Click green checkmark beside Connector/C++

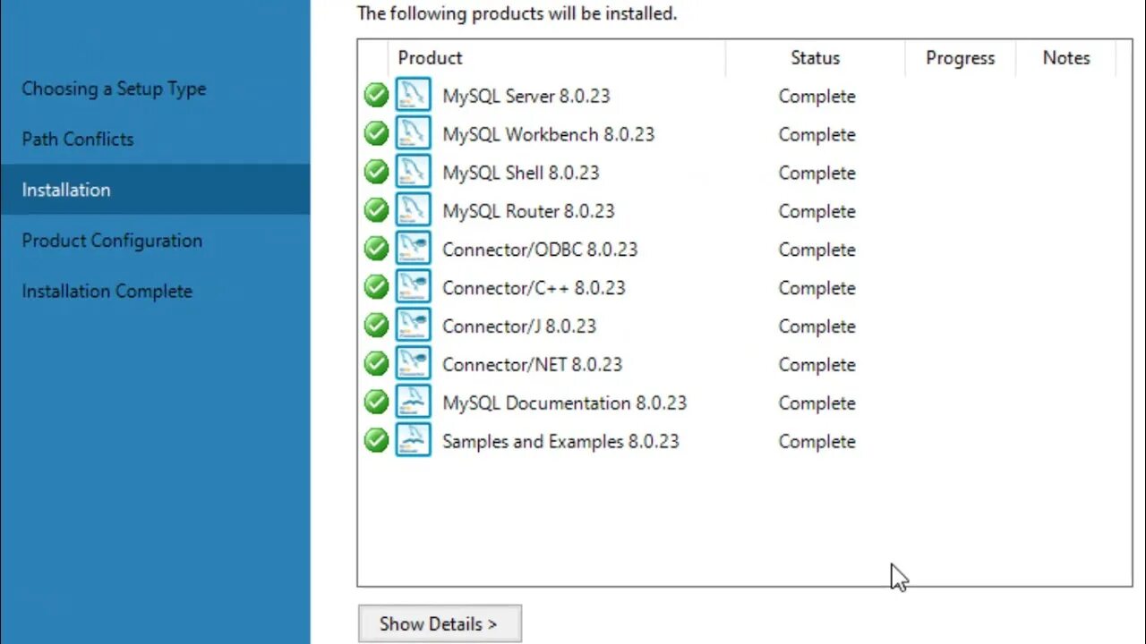(376, 287)
